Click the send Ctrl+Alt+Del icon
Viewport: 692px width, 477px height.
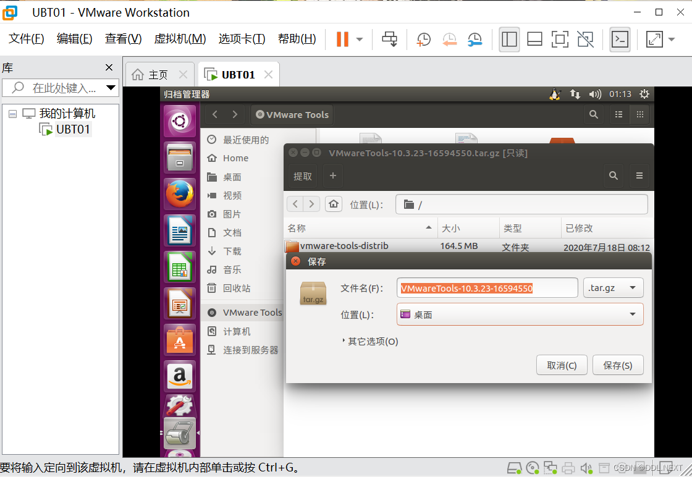point(389,40)
